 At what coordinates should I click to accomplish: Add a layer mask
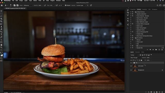point(151,92)
